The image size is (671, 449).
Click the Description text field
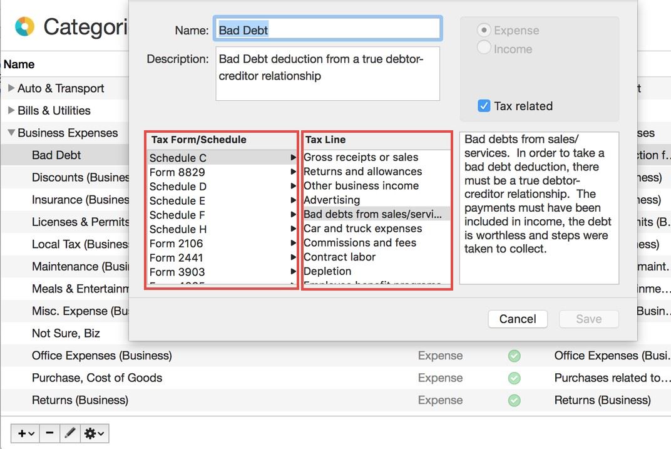(x=327, y=73)
